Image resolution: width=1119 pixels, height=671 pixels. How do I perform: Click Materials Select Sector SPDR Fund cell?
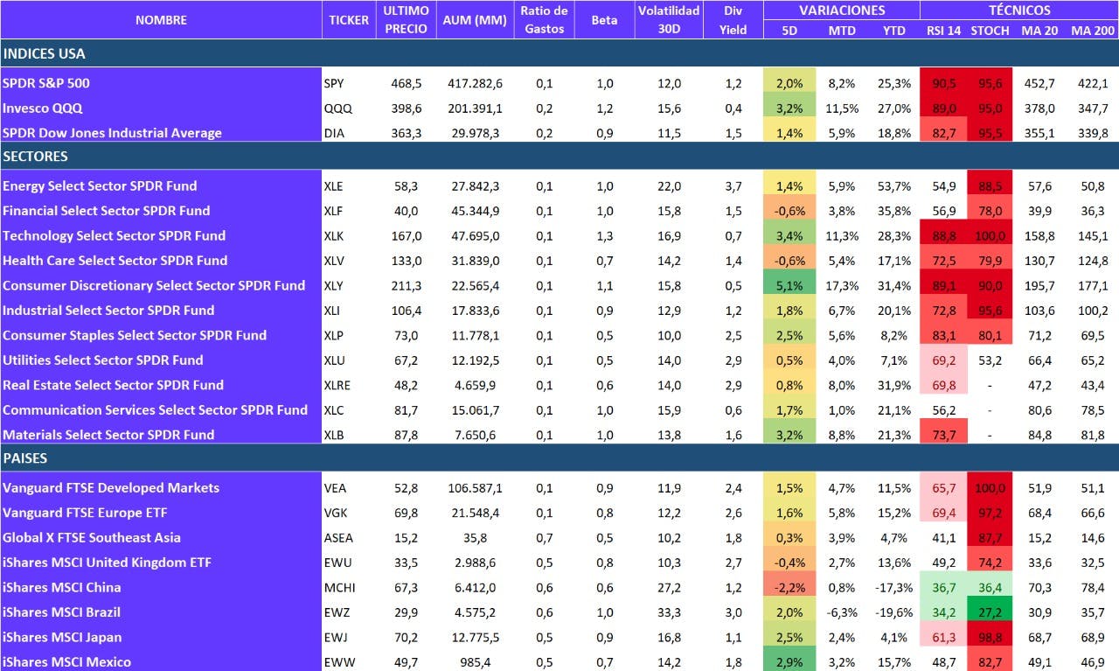tap(161, 434)
